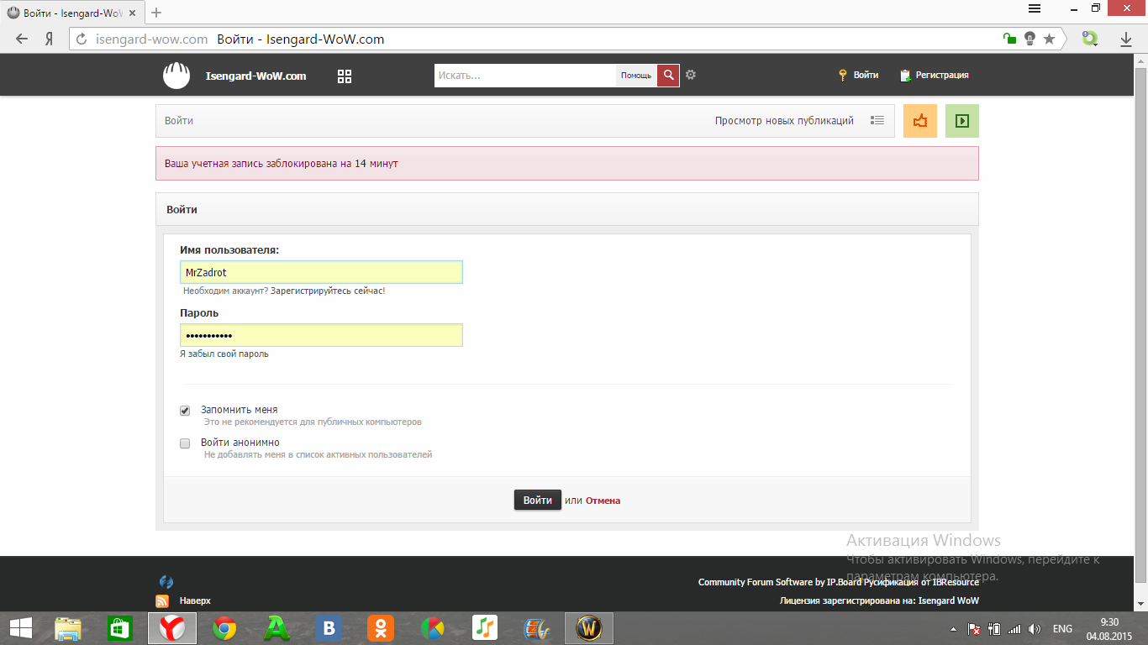
Task: Click the red search magnifier button
Action: click(668, 76)
